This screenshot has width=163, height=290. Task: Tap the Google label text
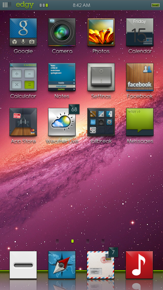tap(23, 51)
